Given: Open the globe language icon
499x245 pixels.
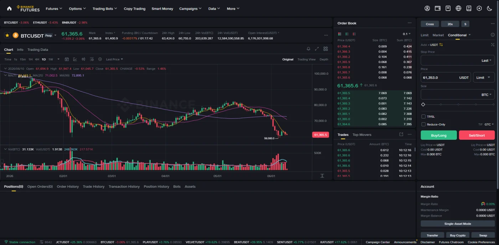Looking at the screenshot, I should coord(458,9).
